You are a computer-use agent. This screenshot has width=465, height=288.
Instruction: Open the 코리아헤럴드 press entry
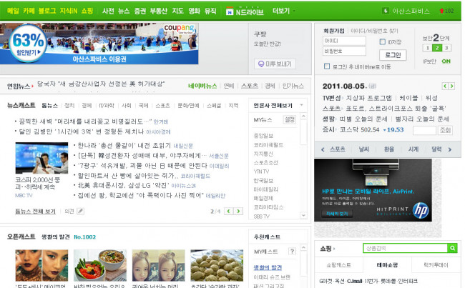coord(268,145)
